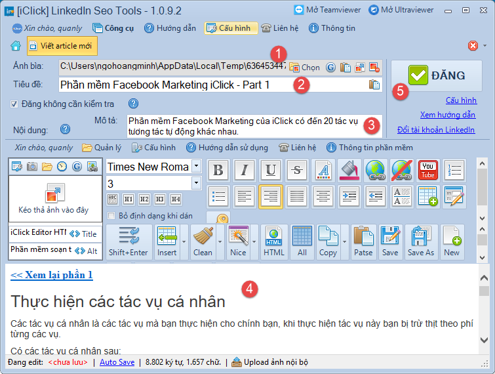
Task: Switch to HTML view
Action: click(x=274, y=242)
